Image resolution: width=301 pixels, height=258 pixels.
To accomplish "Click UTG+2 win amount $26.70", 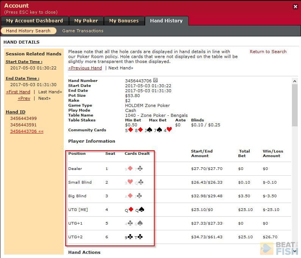I will 270,237.
